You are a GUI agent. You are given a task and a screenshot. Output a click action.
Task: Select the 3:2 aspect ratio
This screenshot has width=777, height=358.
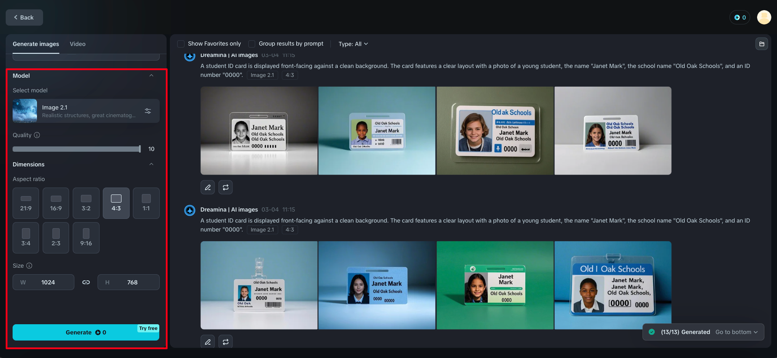pyautogui.click(x=86, y=203)
